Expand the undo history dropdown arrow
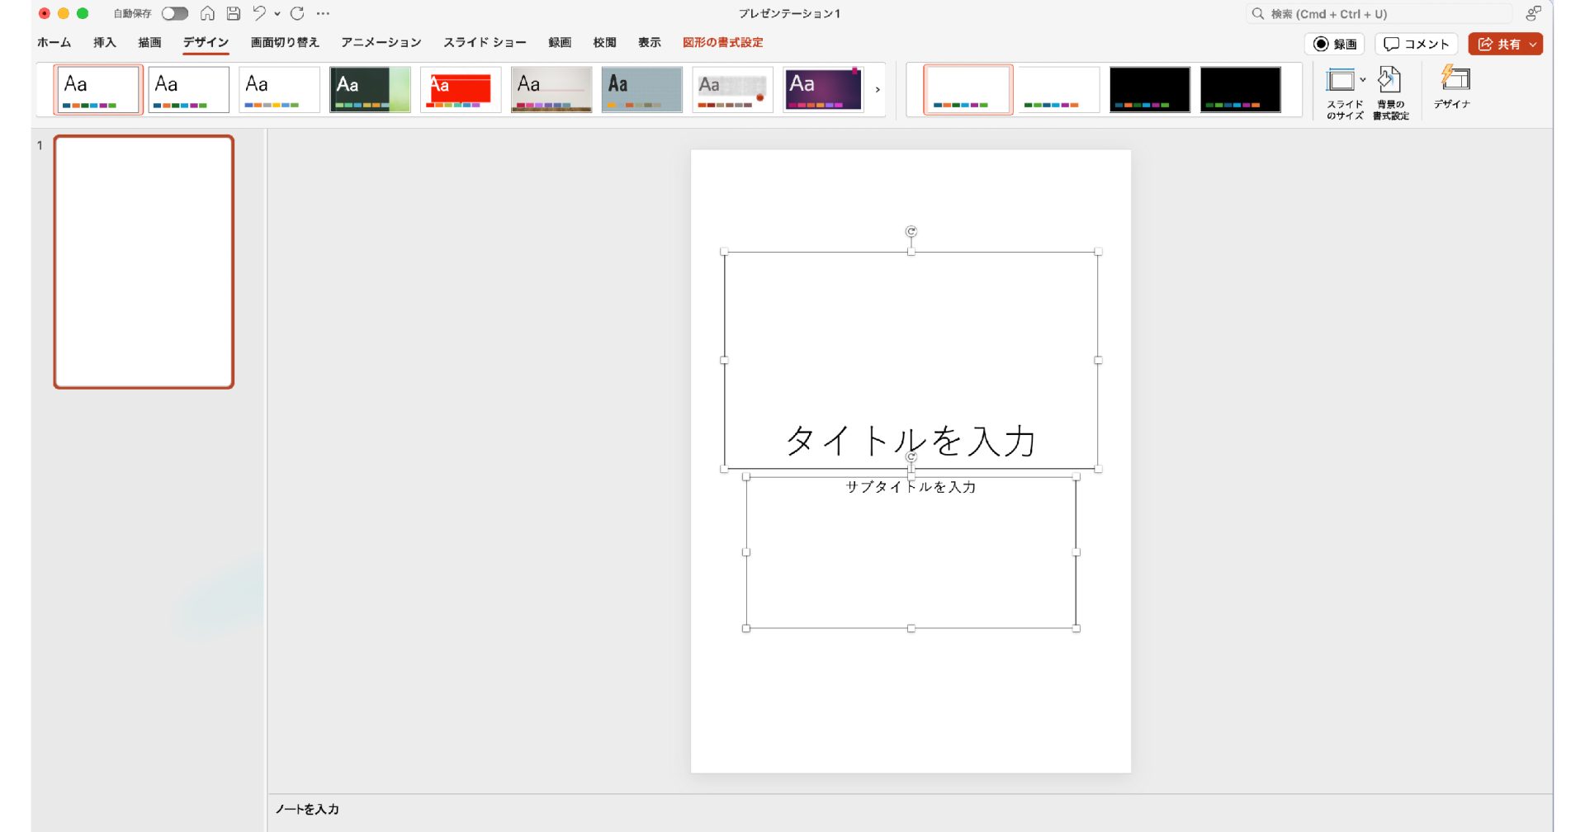Viewport: 1585px width, 832px height. (x=277, y=13)
